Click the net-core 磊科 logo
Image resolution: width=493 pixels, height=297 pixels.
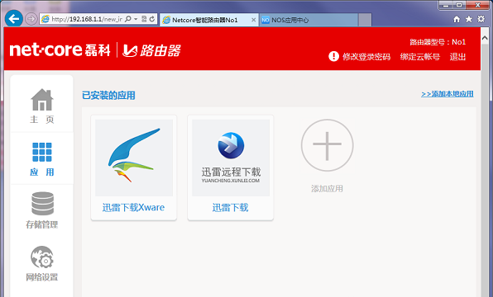tap(60, 50)
